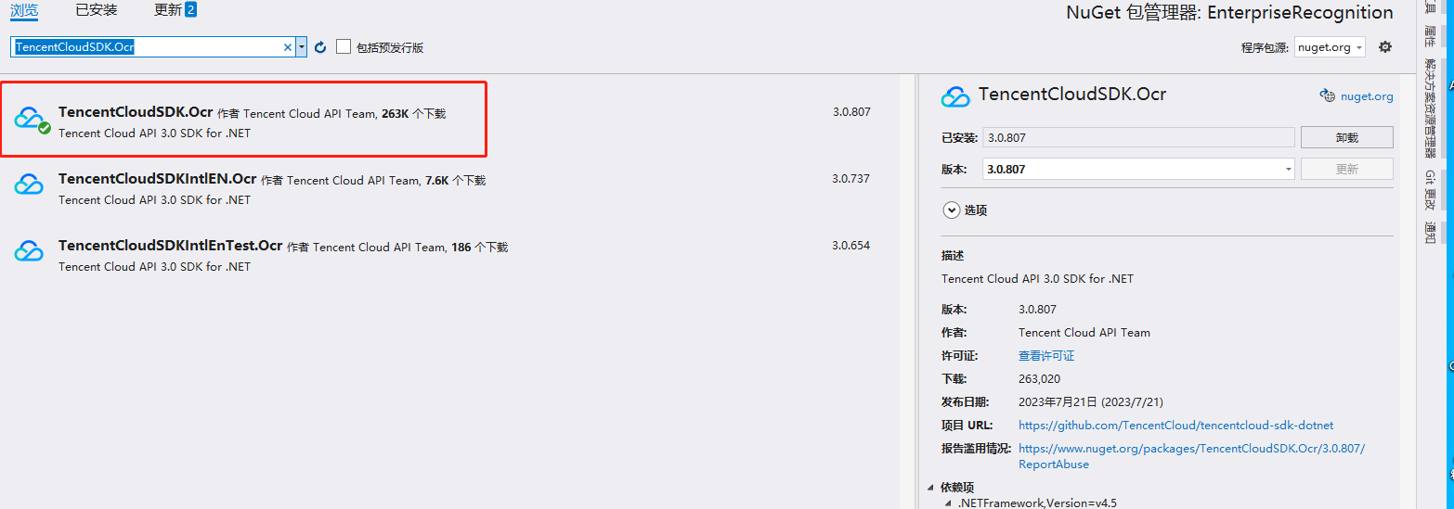Open the nuget.org package link

pos(1367,96)
